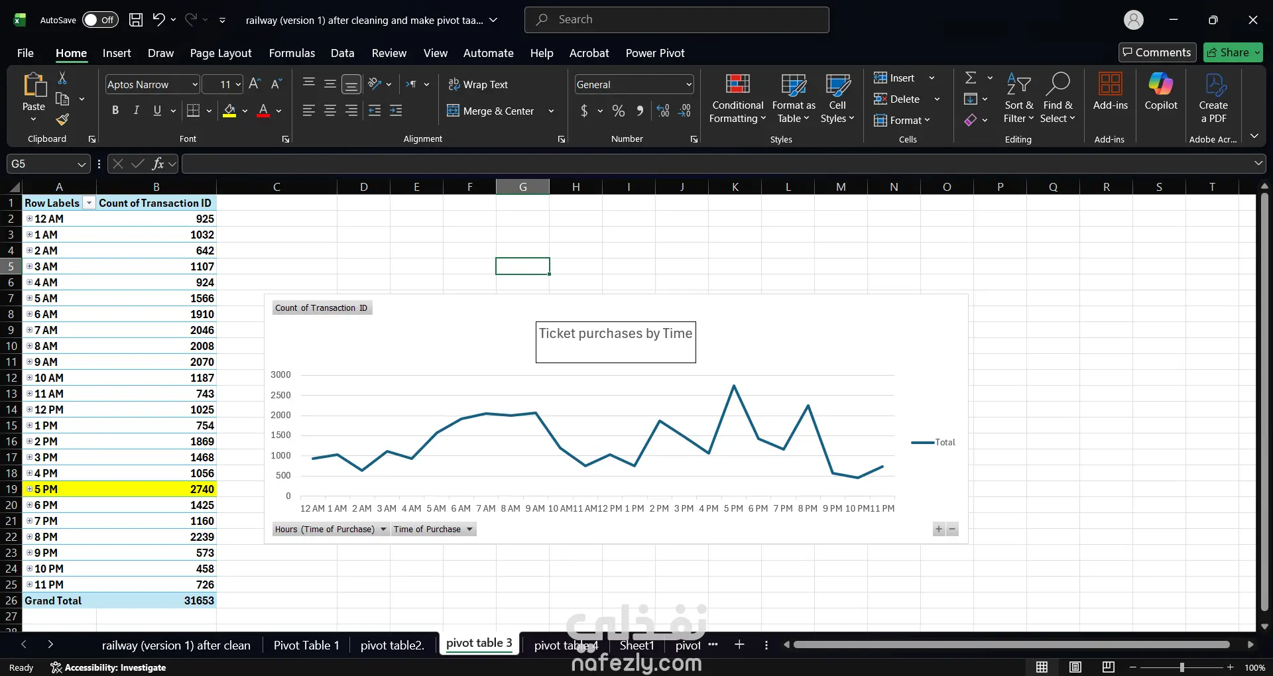Click the Cut scissors icon
This screenshot has width=1273, height=676.
click(x=62, y=78)
